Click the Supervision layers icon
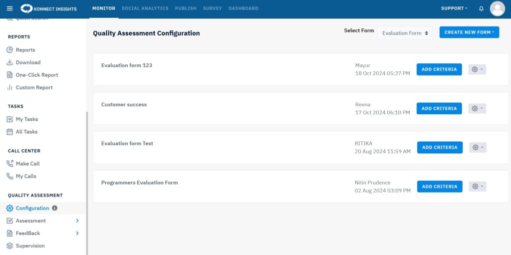Viewport: 511px width, 255px height. (x=10, y=246)
